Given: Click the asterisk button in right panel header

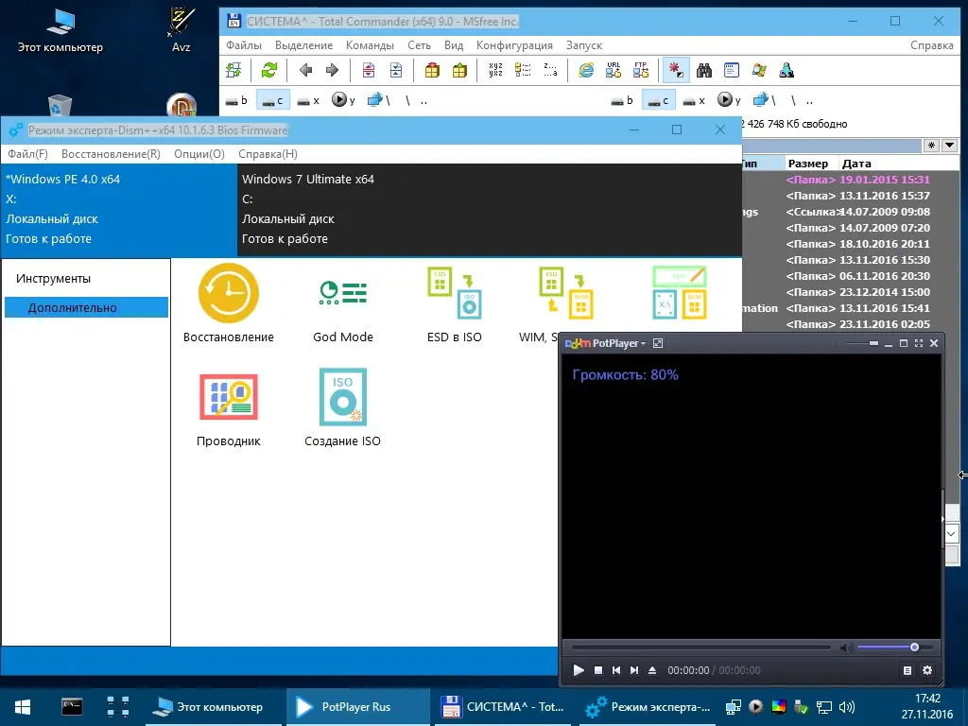Looking at the screenshot, I should (931, 146).
